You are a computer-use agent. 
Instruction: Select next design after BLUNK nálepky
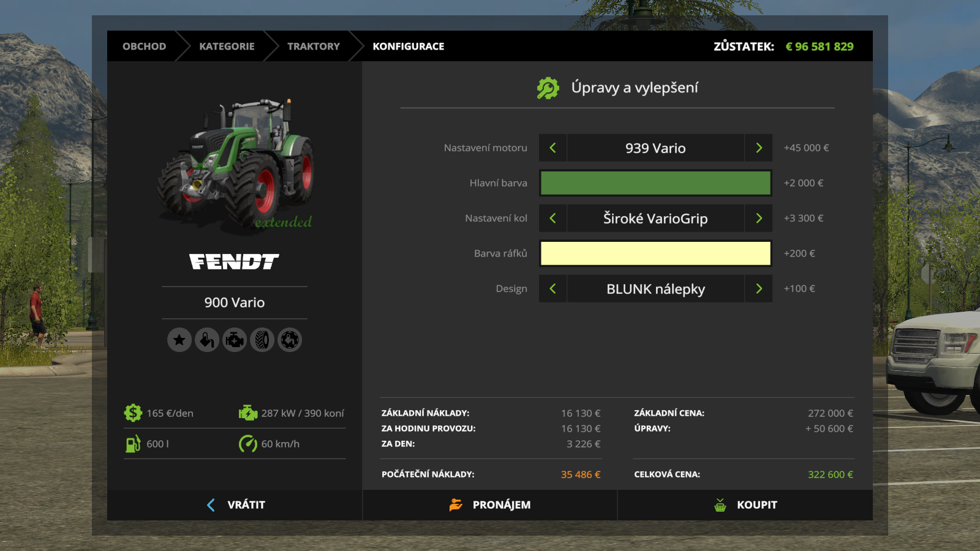pyautogui.click(x=759, y=288)
